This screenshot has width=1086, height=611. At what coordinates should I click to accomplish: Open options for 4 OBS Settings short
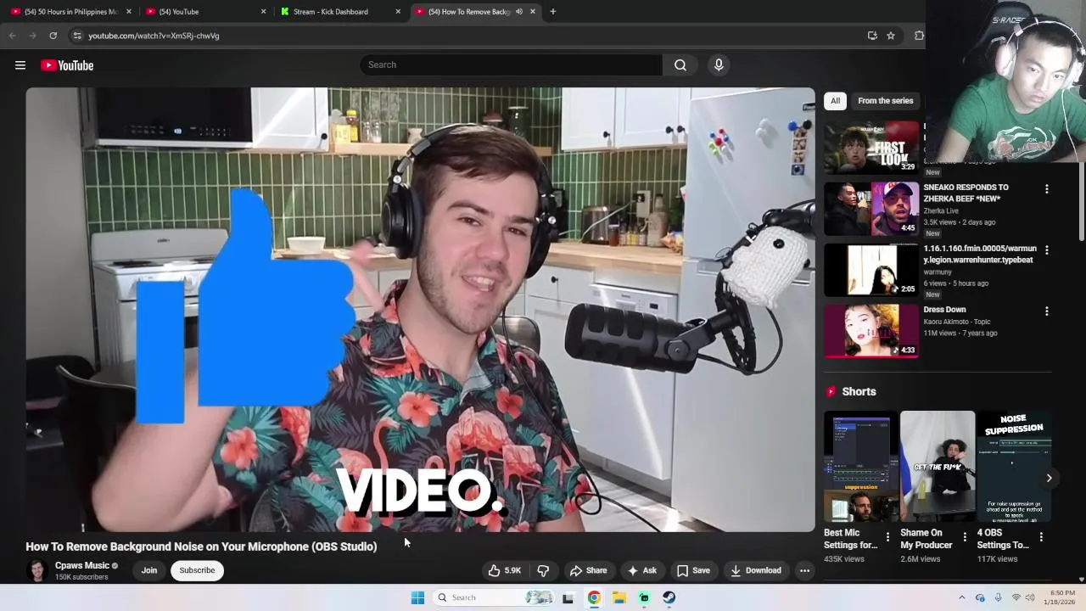click(x=1041, y=537)
